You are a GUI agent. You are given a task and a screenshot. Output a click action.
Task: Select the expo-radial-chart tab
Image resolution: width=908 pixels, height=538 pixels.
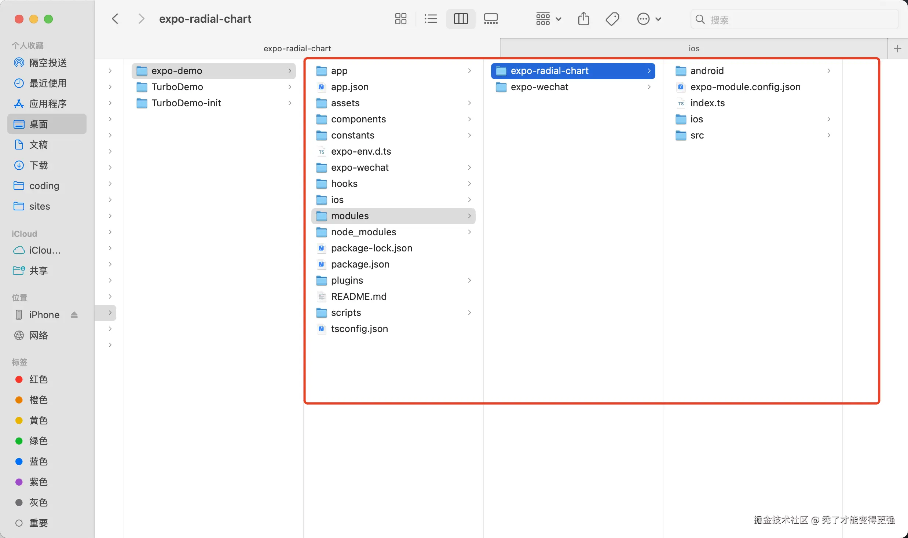click(297, 48)
